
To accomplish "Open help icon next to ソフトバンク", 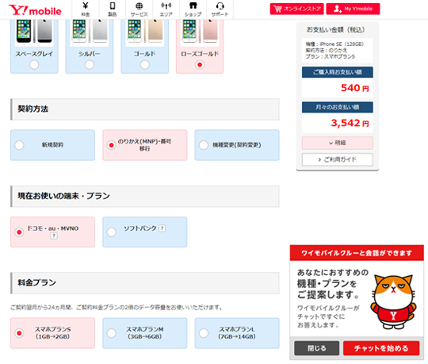I will click(162, 228).
